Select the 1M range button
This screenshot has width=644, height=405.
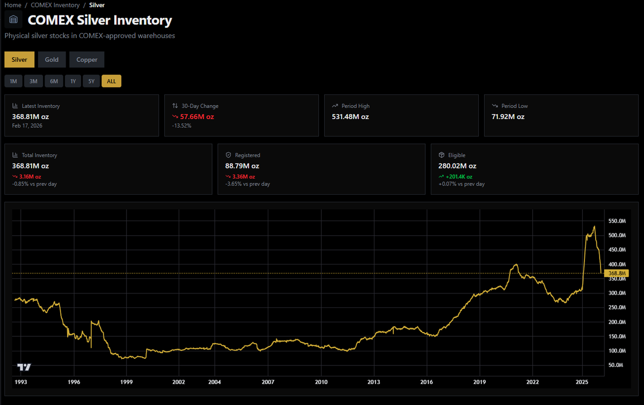point(13,81)
